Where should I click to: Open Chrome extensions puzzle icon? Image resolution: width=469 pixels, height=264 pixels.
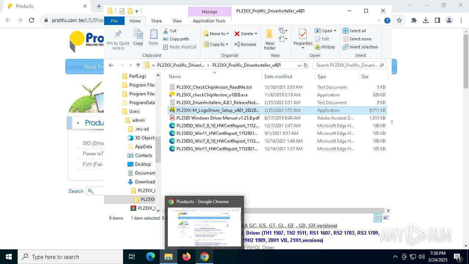point(414,21)
